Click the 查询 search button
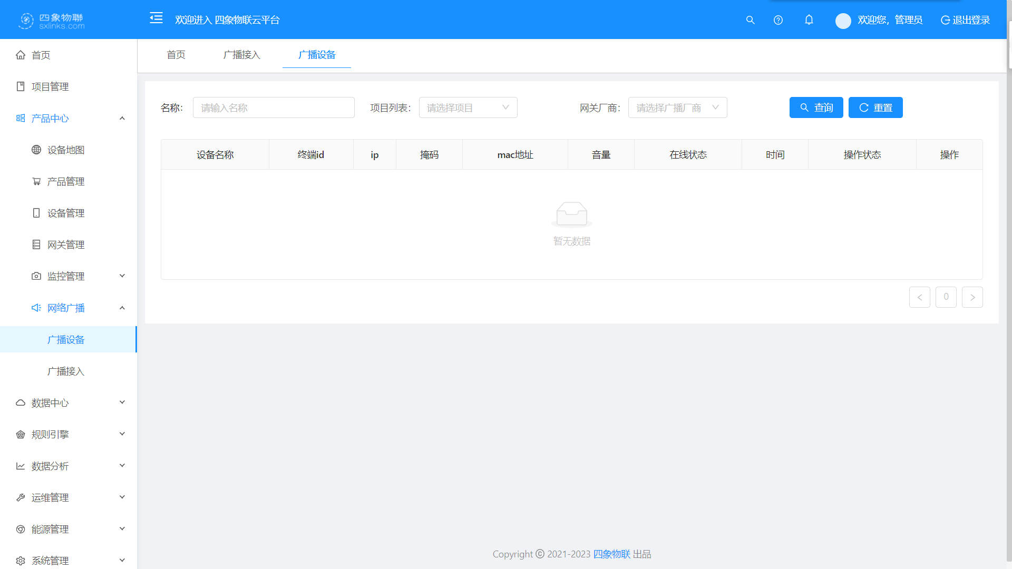1012x569 pixels. pos(816,108)
